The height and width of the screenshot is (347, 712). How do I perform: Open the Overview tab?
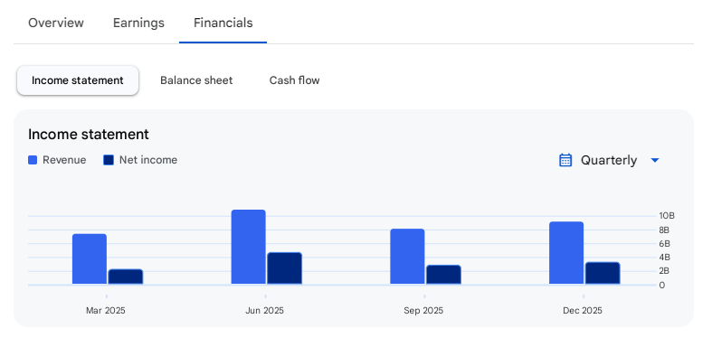tap(56, 23)
